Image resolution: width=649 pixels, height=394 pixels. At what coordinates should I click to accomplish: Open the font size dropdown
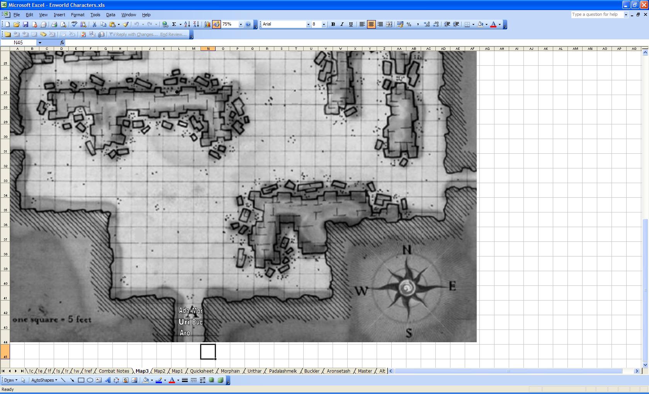(x=324, y=24)
